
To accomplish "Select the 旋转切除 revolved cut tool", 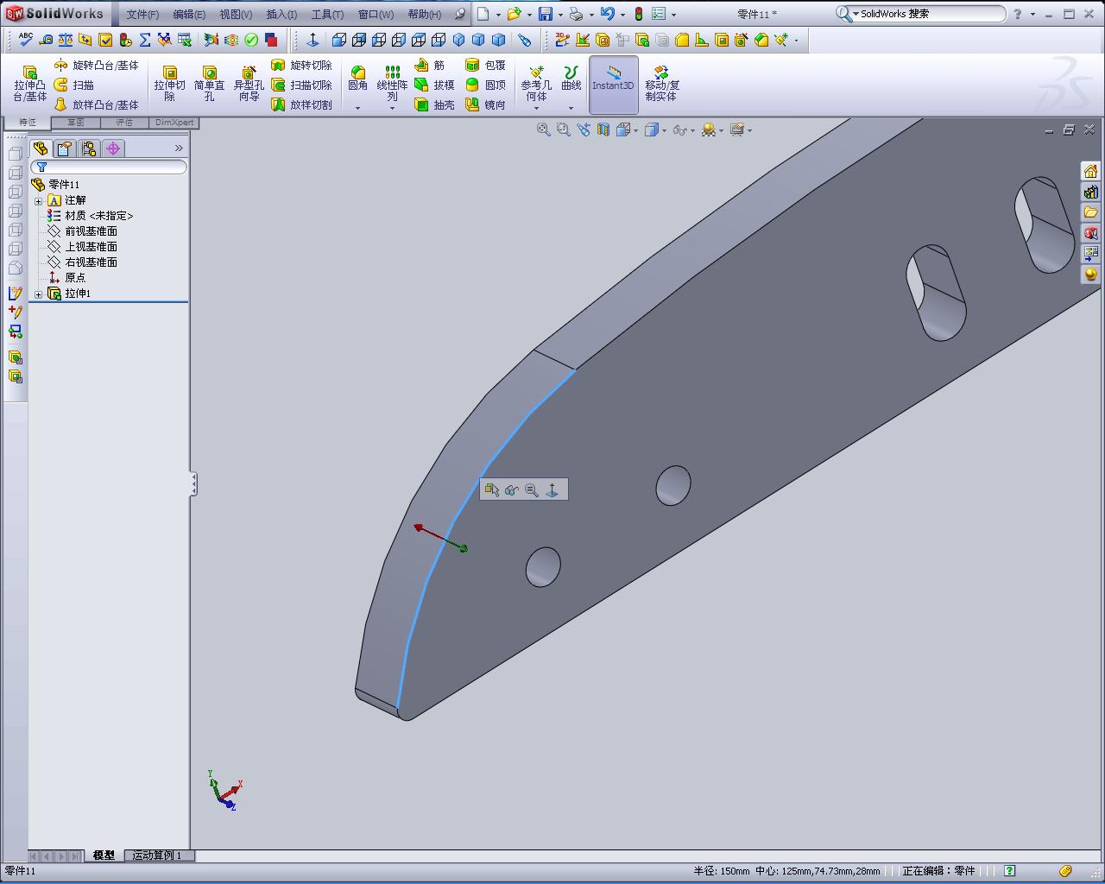I will point(301,66).
